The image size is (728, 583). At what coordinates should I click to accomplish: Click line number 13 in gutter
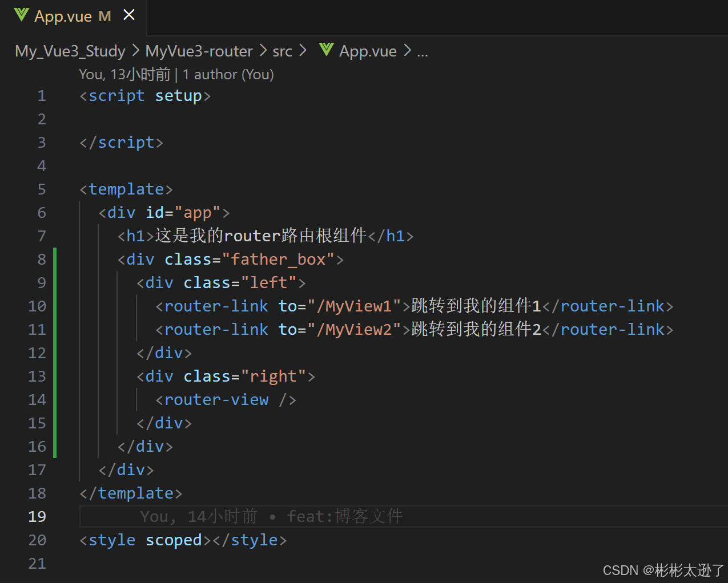point(37,376)
